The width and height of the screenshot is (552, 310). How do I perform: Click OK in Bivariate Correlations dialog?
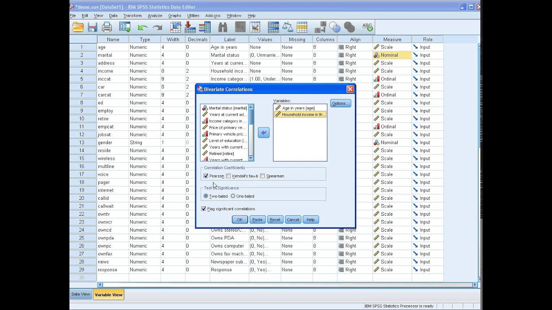240,220
